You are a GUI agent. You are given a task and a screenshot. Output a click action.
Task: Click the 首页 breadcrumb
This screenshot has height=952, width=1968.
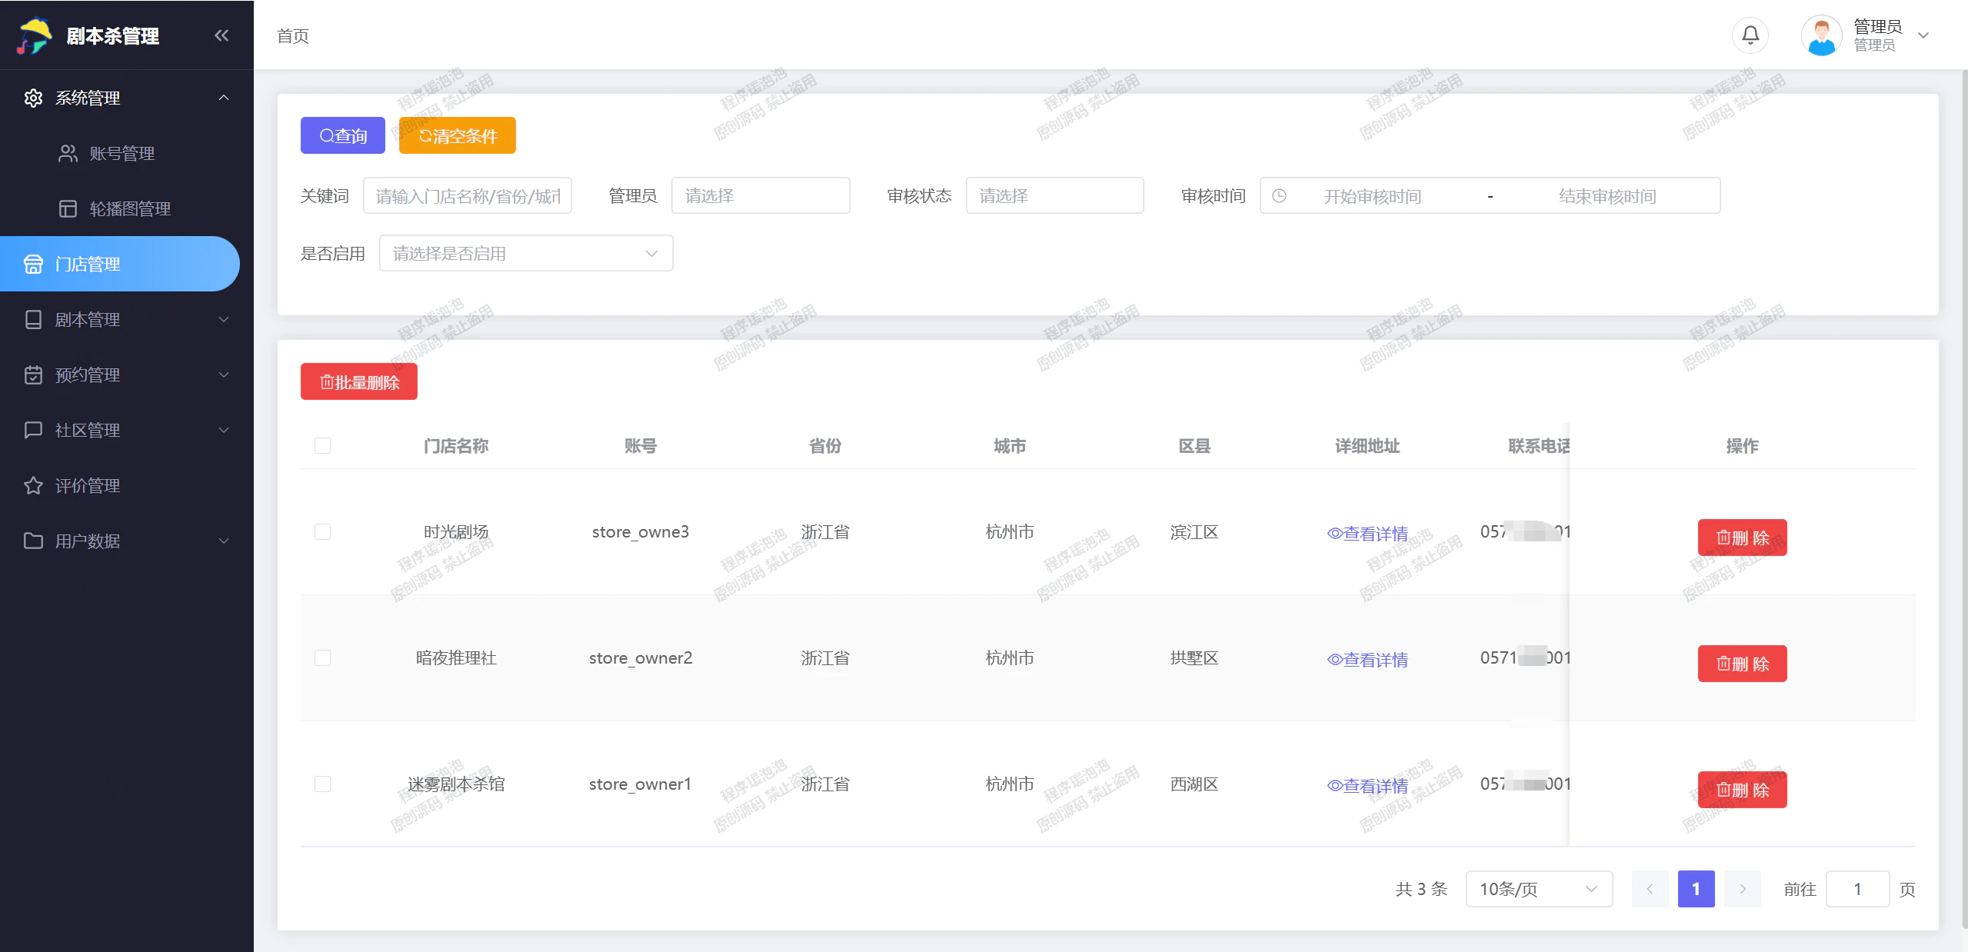click(293, 36)
